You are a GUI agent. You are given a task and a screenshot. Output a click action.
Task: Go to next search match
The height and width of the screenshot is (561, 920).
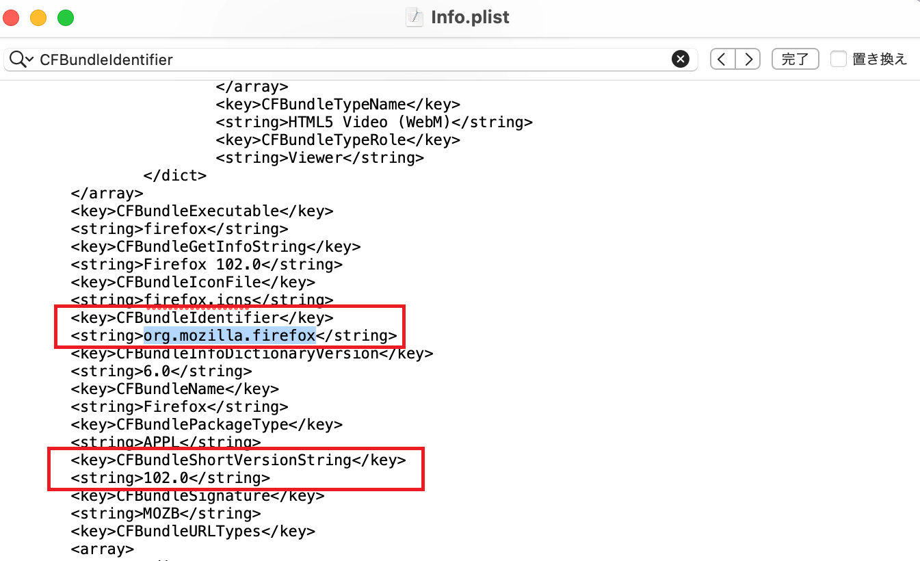[748, 60]
